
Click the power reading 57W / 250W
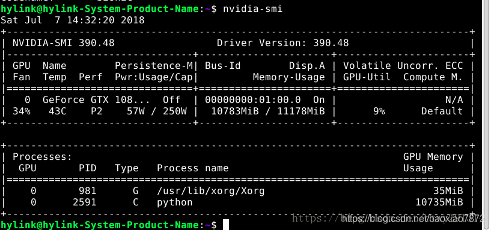point(157,111)
